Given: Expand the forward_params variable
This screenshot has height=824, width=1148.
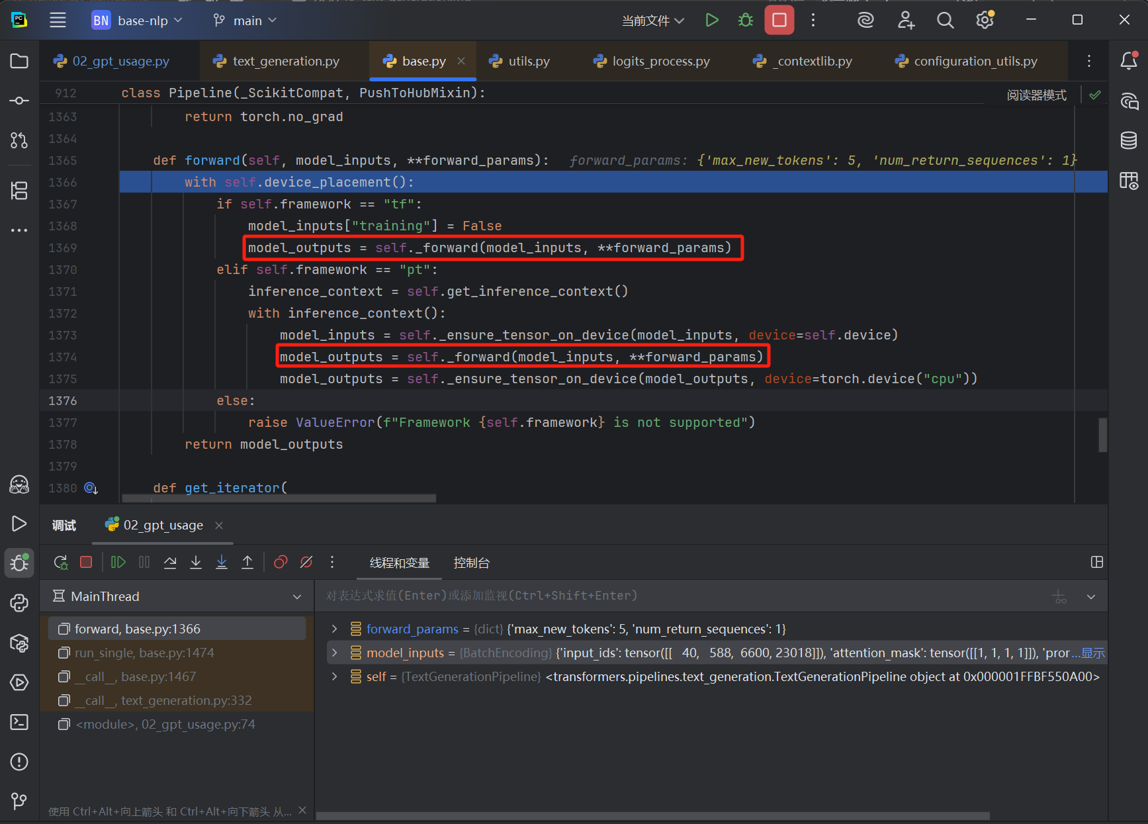Looking at the screenshot, I should [335, 629].
